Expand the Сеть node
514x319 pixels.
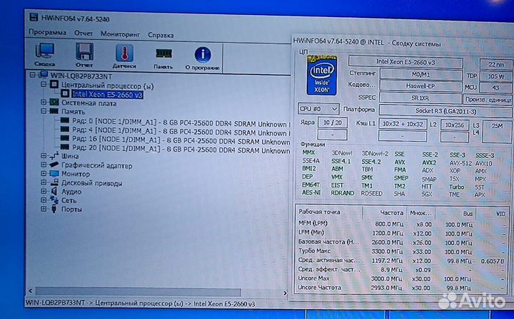(44, 199)
